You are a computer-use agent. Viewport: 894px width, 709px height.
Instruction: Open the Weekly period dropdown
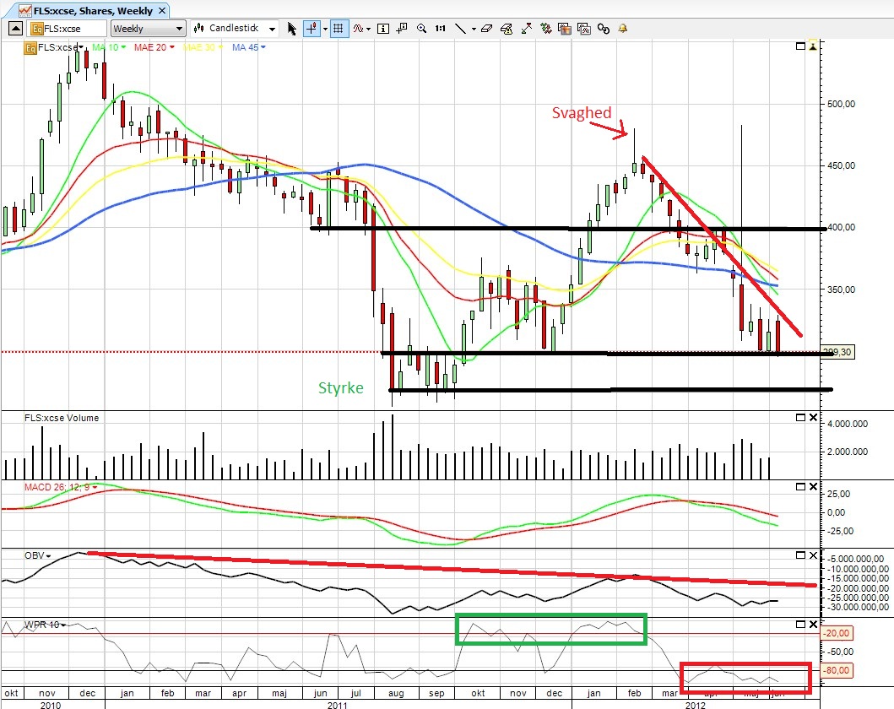(149, 29)
